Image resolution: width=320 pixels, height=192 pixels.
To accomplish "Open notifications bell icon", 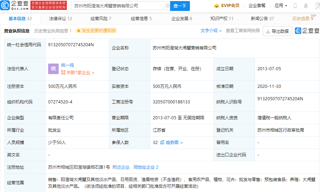I will [306, 6].
